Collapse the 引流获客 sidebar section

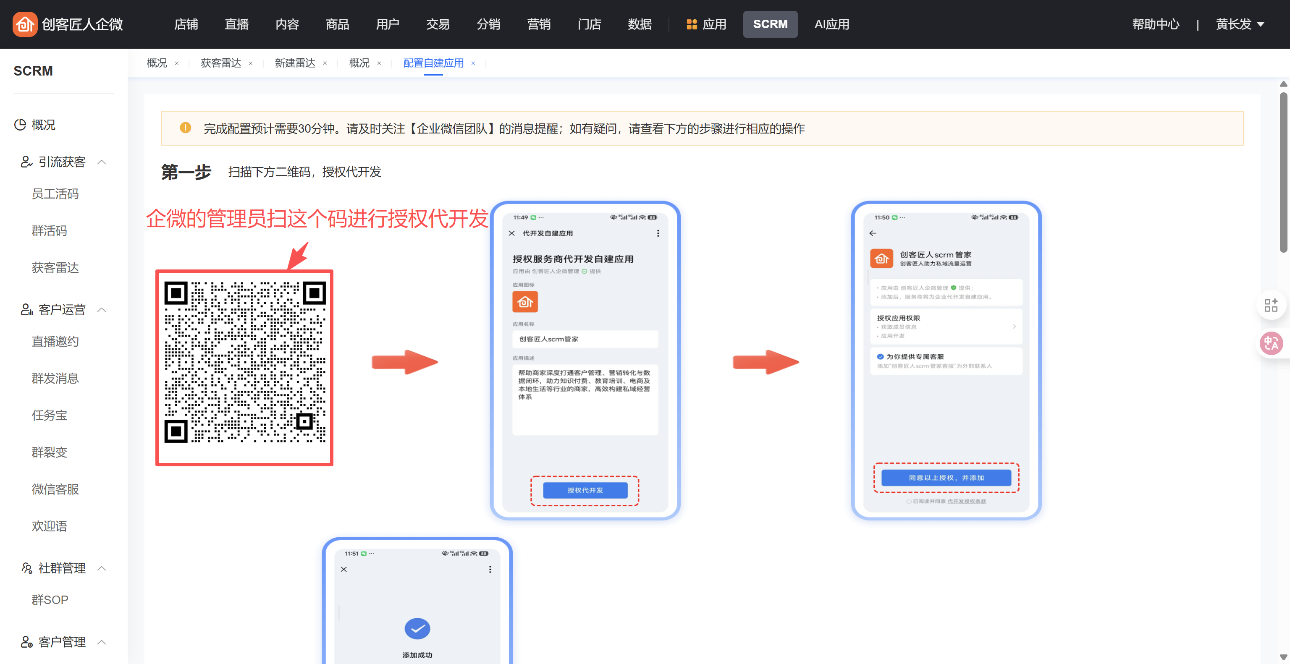tap(102, 162)
